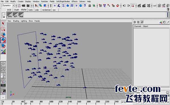Select the Rotate tool in toolbox
Viewport: 170px width, 105px height.
[x=3, y=40]
